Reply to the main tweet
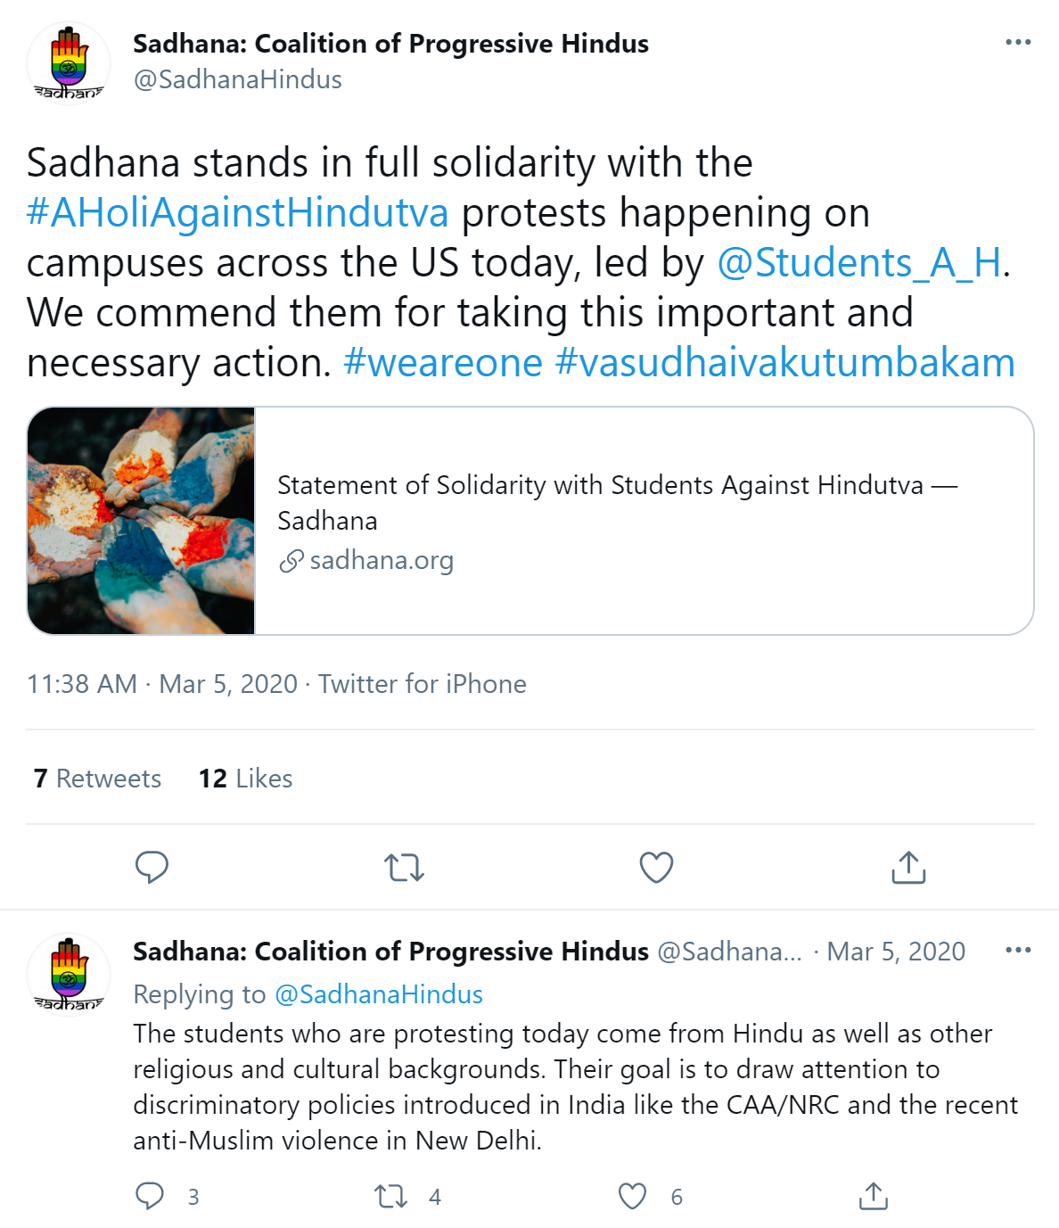The image size is (1059, 1228). tap(152, 867)
